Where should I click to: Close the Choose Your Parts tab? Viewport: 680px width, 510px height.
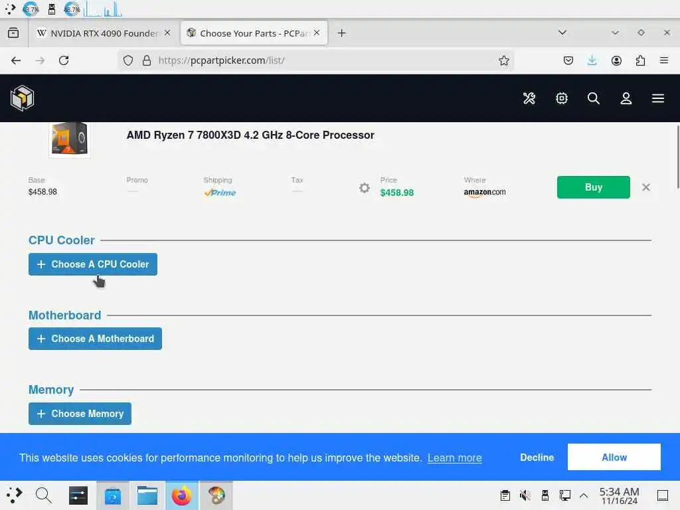317,33
